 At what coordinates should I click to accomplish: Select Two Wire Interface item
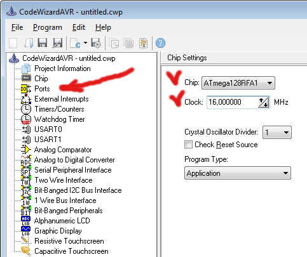(x=64, y=180)
